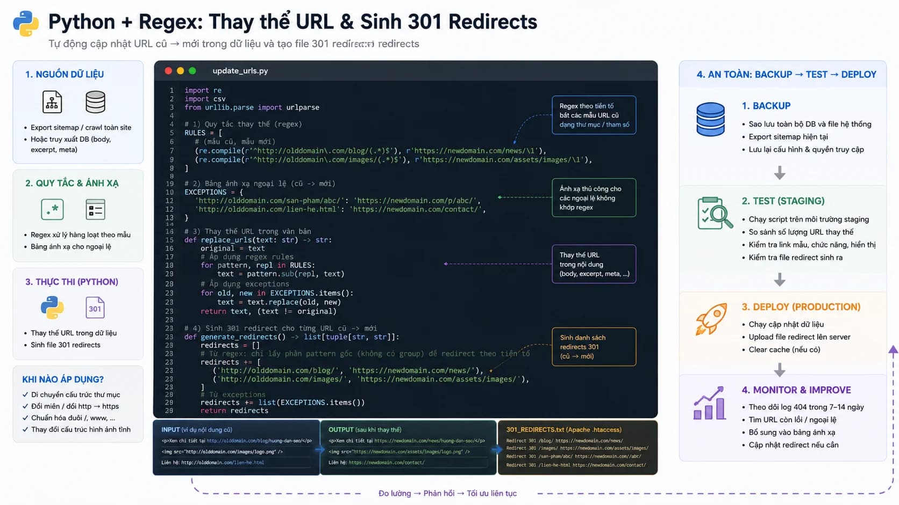
Task: Click the checkmark beside Chuẩn hóa đuôi /, www
Action: [x=25, y=418]
